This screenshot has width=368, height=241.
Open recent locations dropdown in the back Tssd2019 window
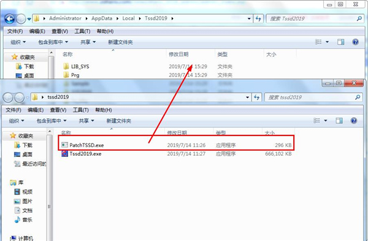(x=29, y=19)
